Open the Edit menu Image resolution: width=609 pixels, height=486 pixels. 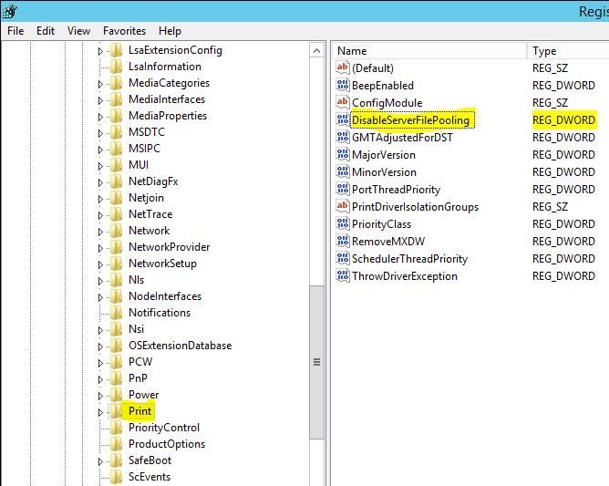coord(46,31)
